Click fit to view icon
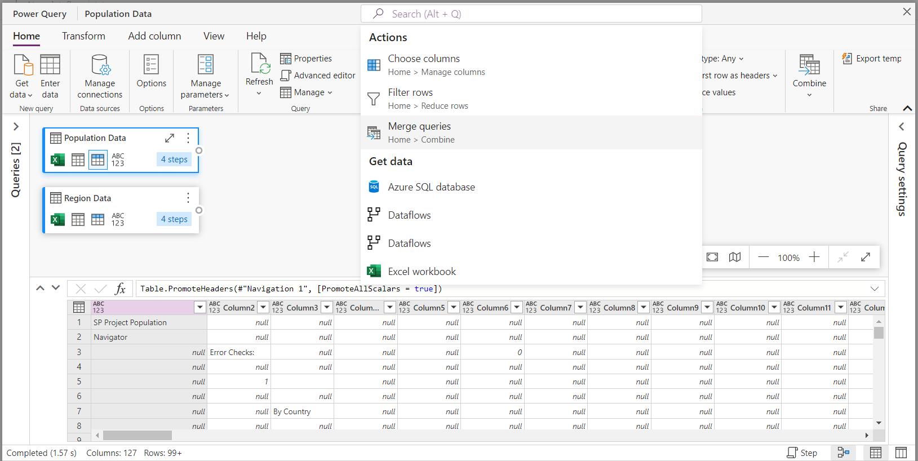Viewport: 918px width, 461px height. click(x=712, y=257)
